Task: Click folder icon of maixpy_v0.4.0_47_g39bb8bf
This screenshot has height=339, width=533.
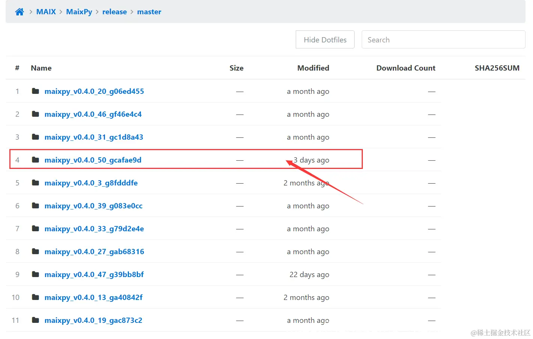Action: 36,274
